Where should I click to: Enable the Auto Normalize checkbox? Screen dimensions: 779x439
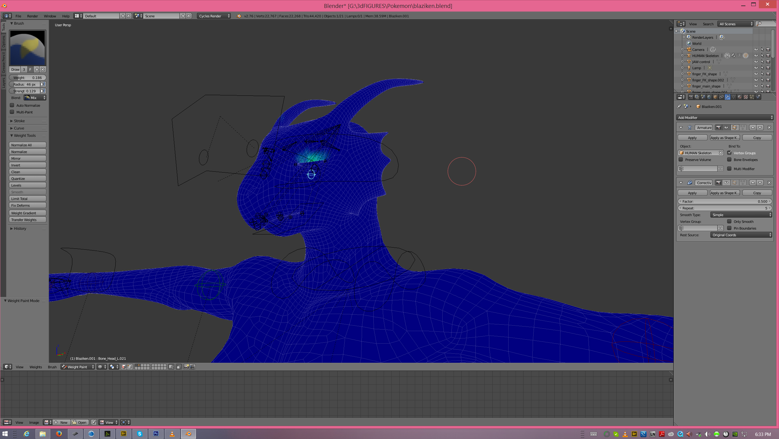12,105
